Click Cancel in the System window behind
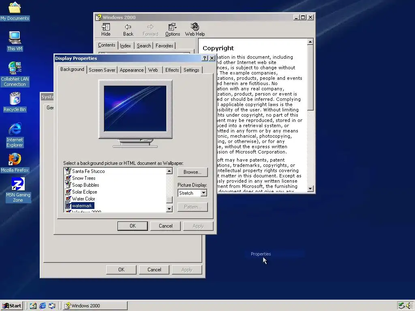The width and height of the screenshot is (415, 311). tap(154, 270)
